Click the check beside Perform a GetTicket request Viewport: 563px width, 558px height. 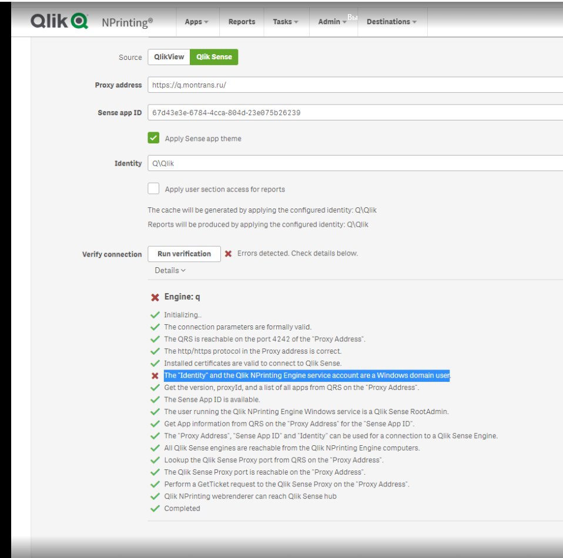[x=155, y=484]
